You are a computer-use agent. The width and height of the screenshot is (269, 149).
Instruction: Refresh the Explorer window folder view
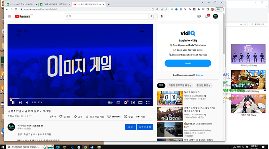point(245,24)
